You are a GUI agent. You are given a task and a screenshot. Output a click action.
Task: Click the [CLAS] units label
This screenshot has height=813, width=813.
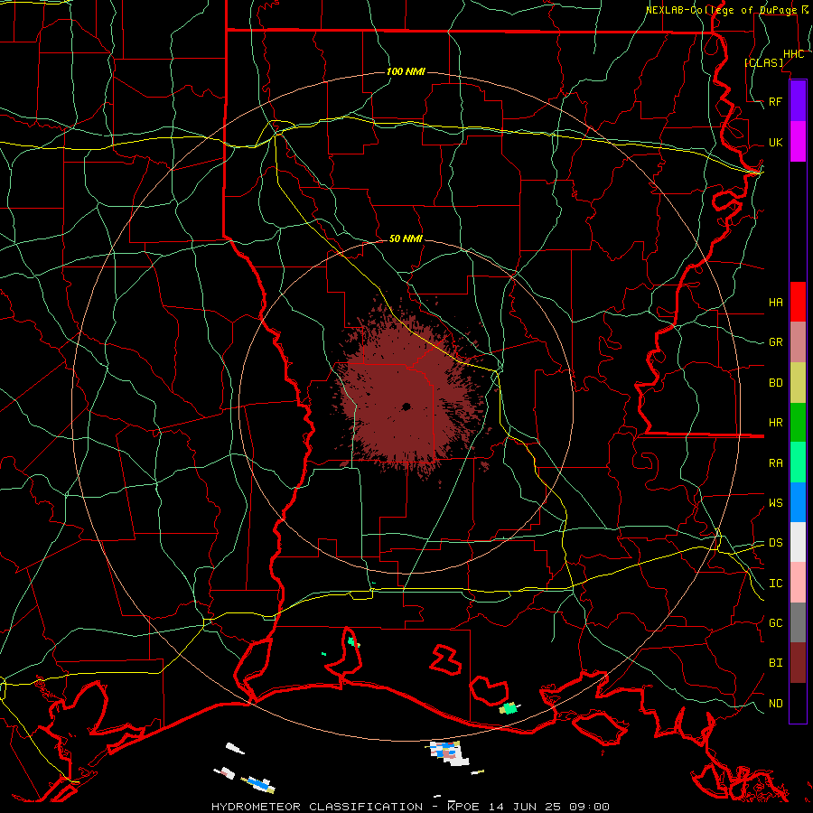[x=763, y=62]
